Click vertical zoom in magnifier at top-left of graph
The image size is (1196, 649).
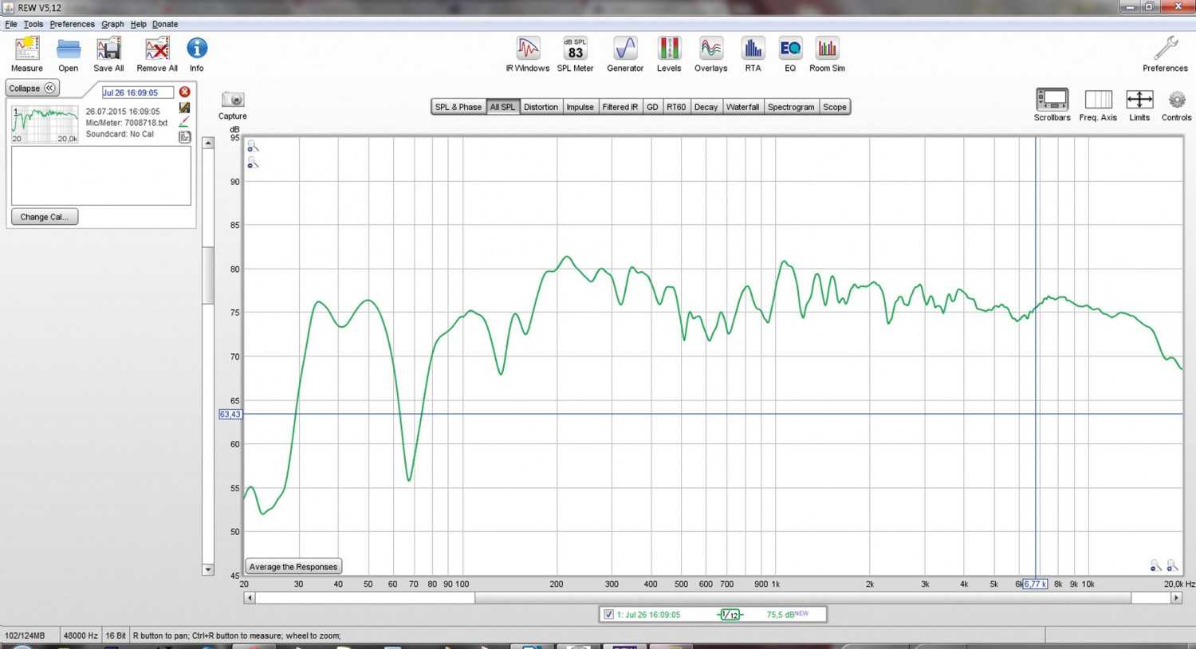[253, 147]
